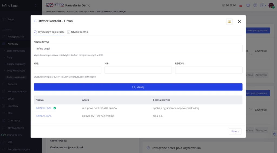This screenshot has width=277, height=153.
Task: Open the second INFINO LEGAL result with sp. z o.o.
Action: pyautogui.click(x=44, y=116)
